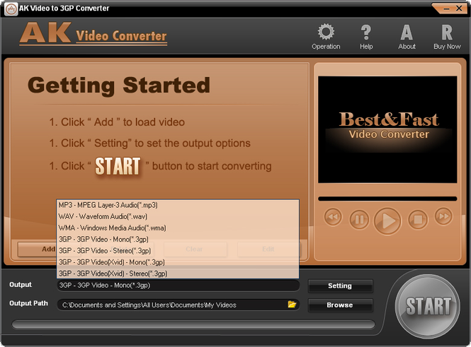Click the Add button
This screenshot has width=471, height=347.
coord(37,249)
